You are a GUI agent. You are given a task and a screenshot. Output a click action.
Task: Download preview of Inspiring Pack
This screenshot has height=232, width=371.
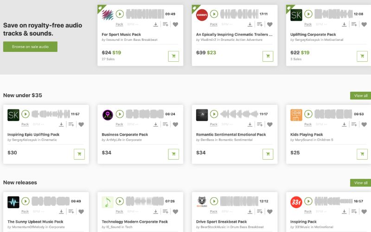[344, 212]
